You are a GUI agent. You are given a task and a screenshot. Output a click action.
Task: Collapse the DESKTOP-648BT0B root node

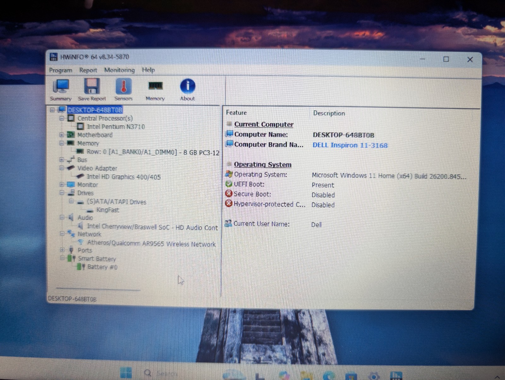click(x=52, y=110)
